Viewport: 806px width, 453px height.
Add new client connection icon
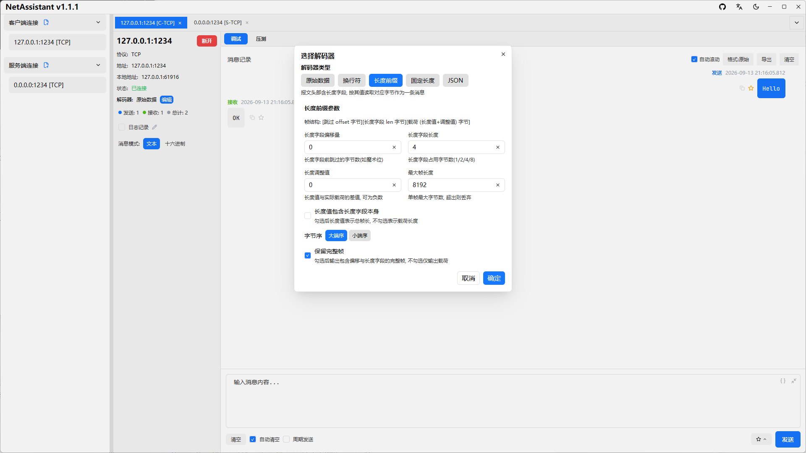(46, 22)
